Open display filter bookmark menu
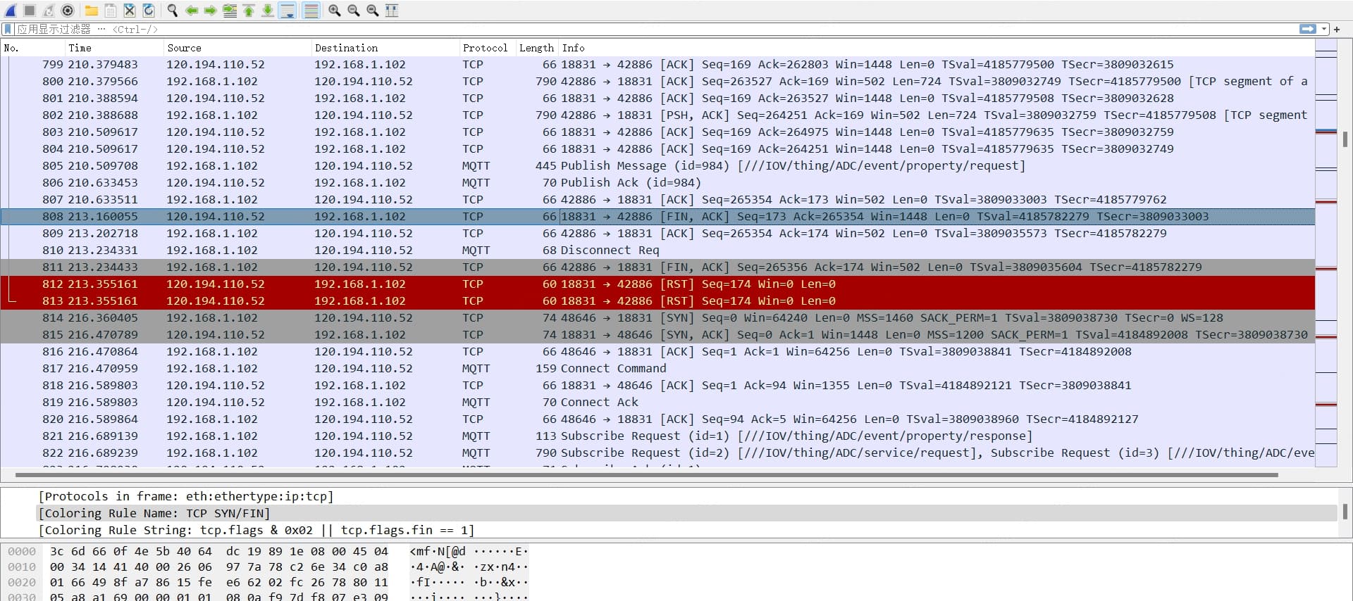This screenshot has height=601, width=1353. coord(8,29)
